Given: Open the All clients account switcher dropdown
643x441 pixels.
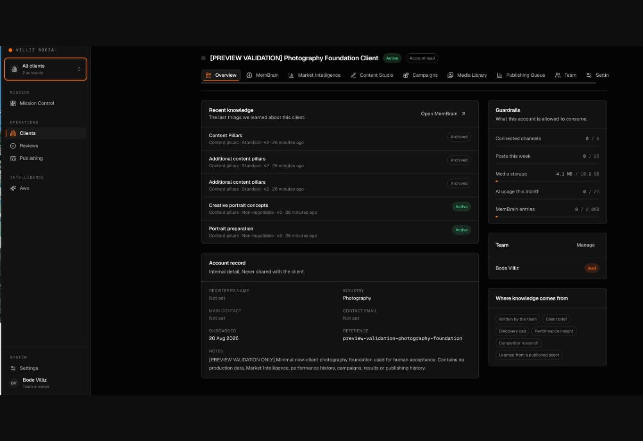Looking at the screenshot, I should coord(46,69).
